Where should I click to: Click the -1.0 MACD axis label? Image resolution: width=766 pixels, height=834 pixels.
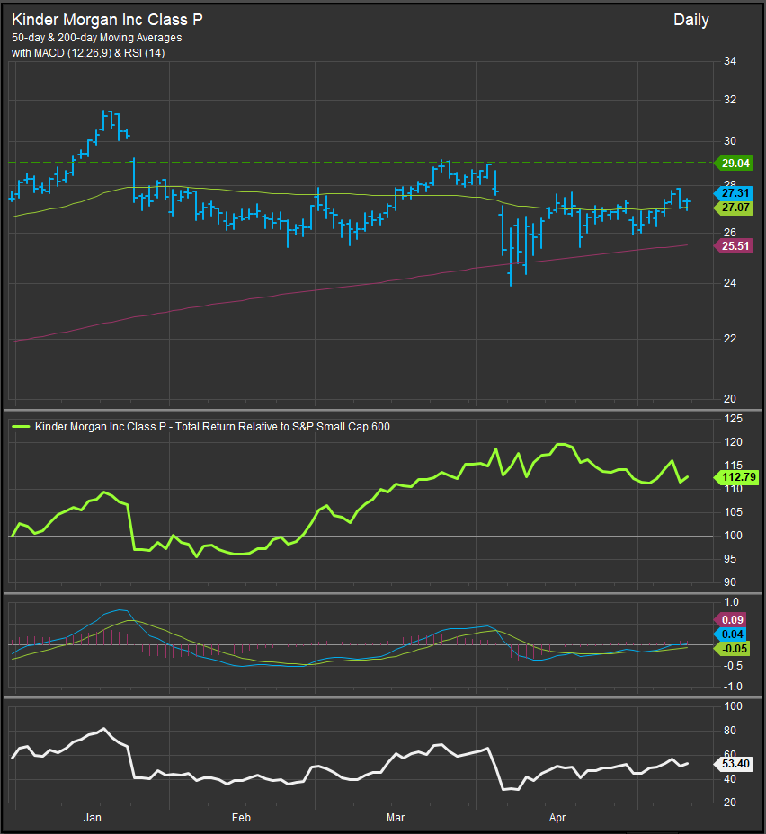tap(733, 687)
